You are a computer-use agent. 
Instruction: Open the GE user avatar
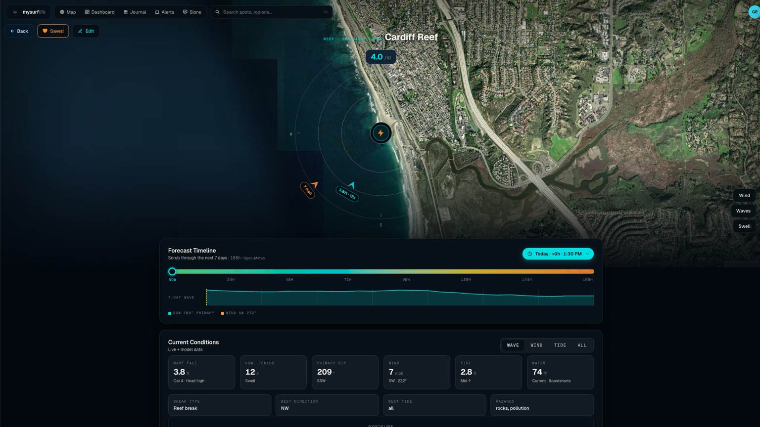click(x=754, y=12)
